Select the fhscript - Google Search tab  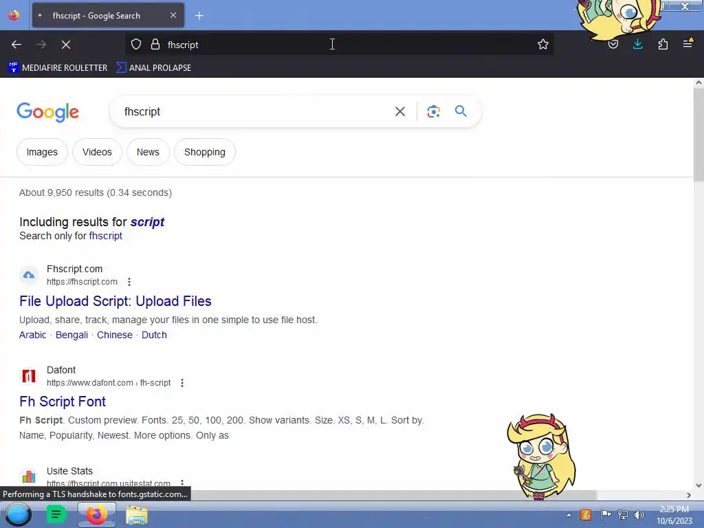[108, 16]
